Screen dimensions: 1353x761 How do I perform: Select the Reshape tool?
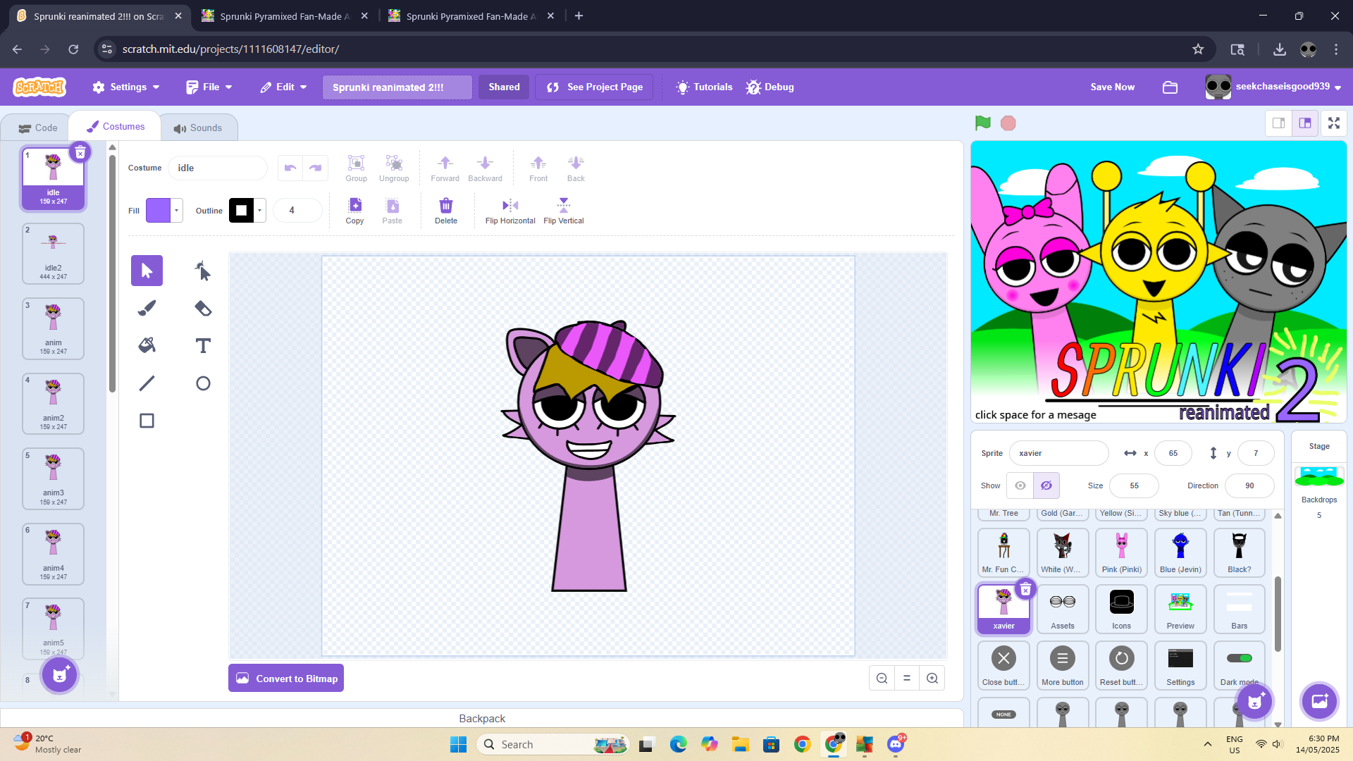[203, 271]
